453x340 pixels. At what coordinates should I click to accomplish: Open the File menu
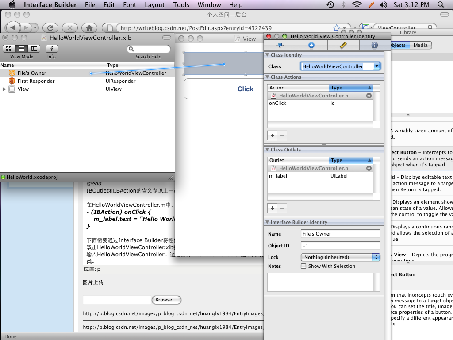coord(90,4)
